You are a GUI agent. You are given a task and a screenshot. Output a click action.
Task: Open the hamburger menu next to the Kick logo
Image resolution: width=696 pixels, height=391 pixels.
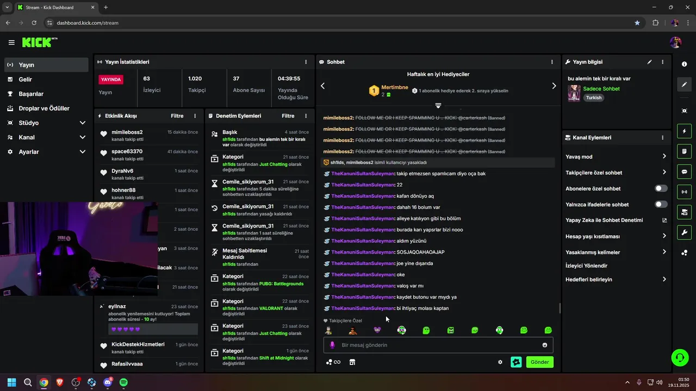click(x=11, y=42)
